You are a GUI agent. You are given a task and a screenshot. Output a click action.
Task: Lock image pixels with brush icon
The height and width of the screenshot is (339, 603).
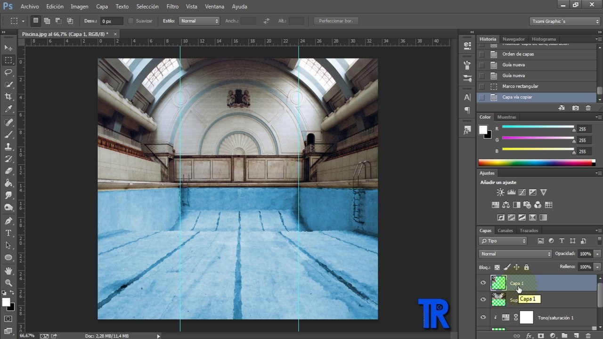[507, 267]
